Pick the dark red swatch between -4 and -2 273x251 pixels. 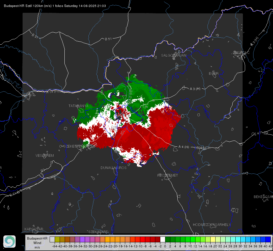coord(158,240)
